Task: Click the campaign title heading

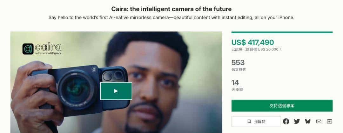Action: pyautogui.click(x=171, y=9)
